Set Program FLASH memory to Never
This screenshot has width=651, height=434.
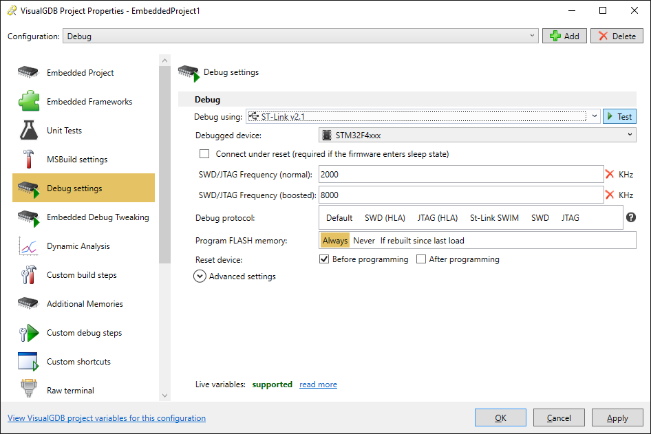364,241
